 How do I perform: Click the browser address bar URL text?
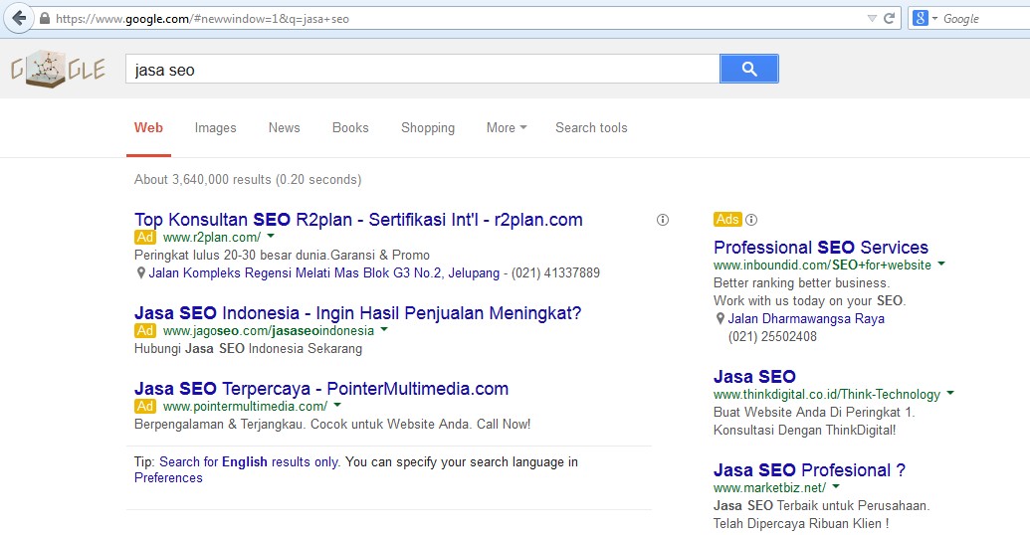click(x=202, y=19)
